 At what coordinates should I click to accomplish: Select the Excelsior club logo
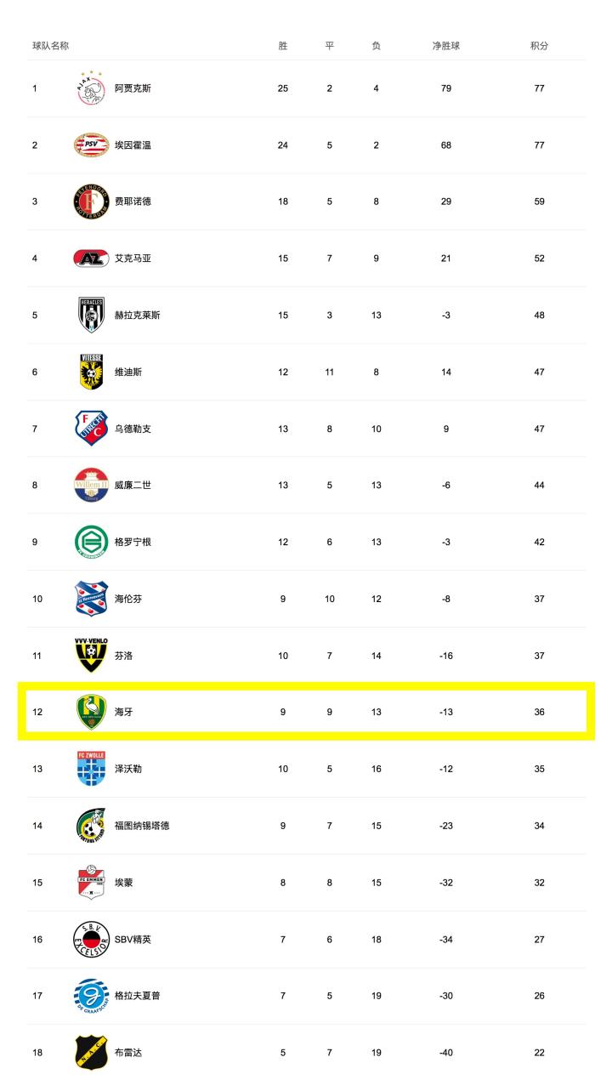(90, 940)
